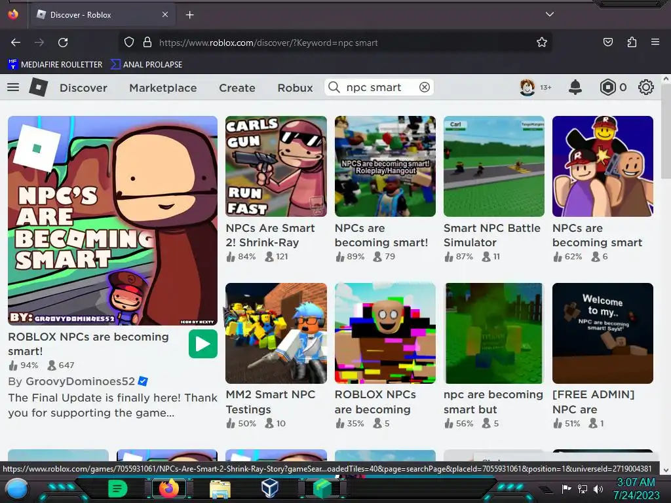Open the Robux balance icon
The width and height of the screenshot is (671, 503).
(x=607, y=87)
